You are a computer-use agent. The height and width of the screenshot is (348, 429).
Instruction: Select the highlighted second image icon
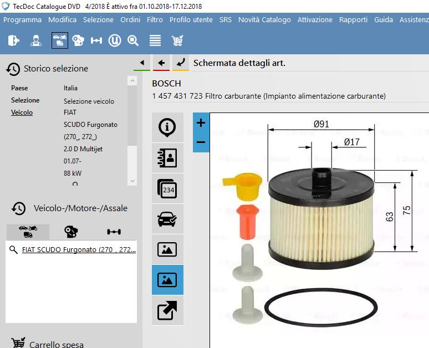click(x=167, y=280)
